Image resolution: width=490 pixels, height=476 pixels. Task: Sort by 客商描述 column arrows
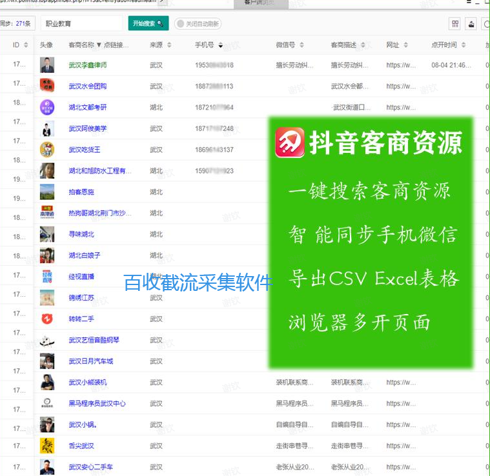point(363,45)
